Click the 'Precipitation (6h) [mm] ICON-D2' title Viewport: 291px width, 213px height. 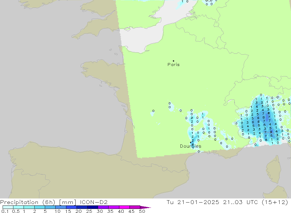coord(54,202)
